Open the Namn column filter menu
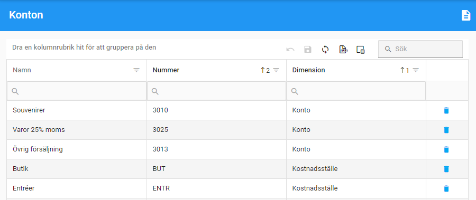Screen dimensions: 476x200 coord(136,70)
